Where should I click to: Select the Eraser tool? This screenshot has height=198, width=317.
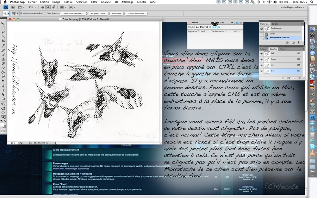coord(3,68)
